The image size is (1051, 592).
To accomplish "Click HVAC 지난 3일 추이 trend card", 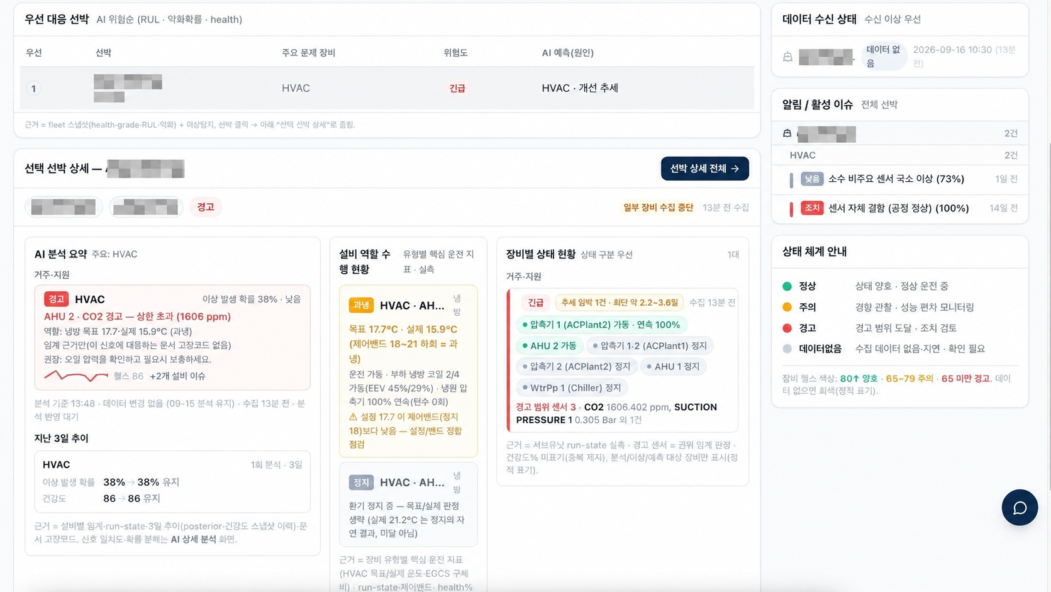I will point(172,481).
